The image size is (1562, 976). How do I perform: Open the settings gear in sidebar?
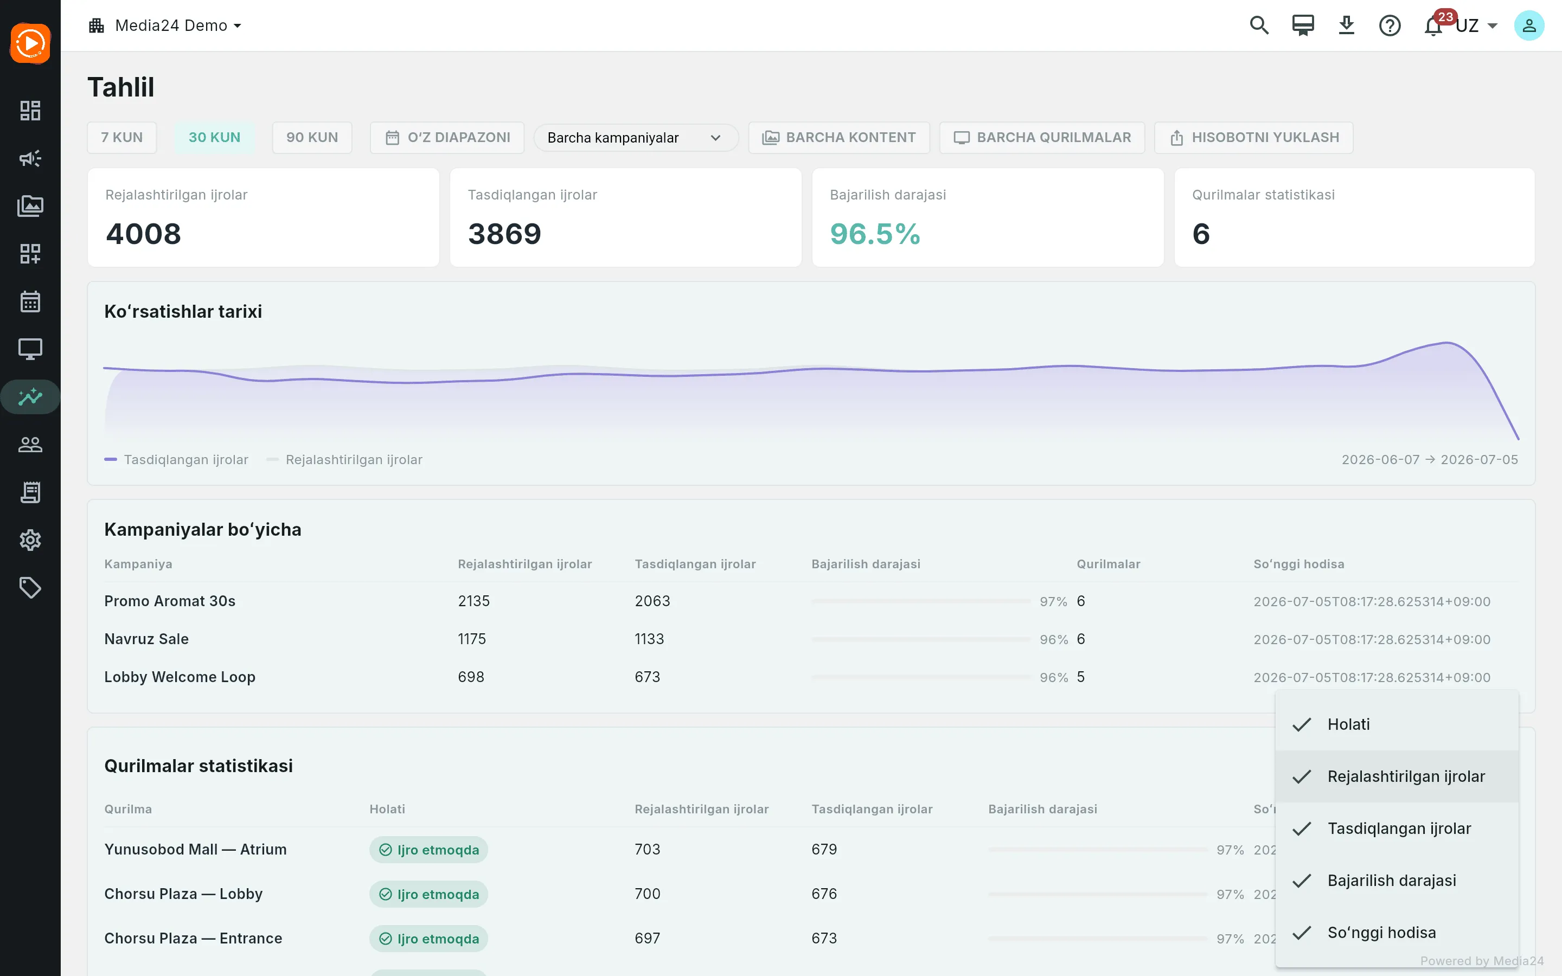pyautogui.click(x=30, y=540)
